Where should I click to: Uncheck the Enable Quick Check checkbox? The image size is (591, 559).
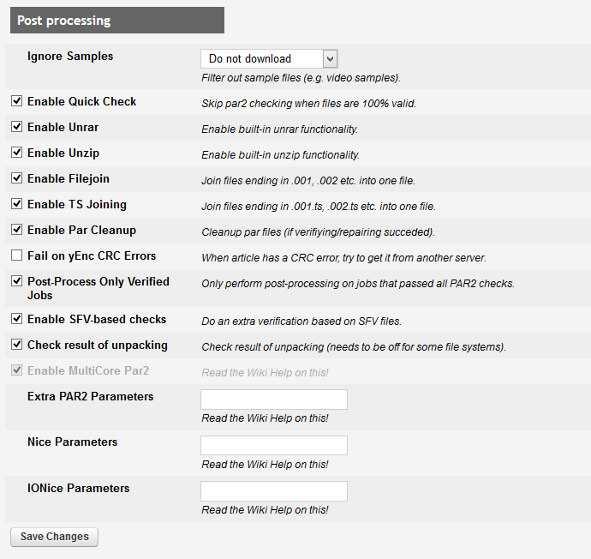click(x=16, y=101)
